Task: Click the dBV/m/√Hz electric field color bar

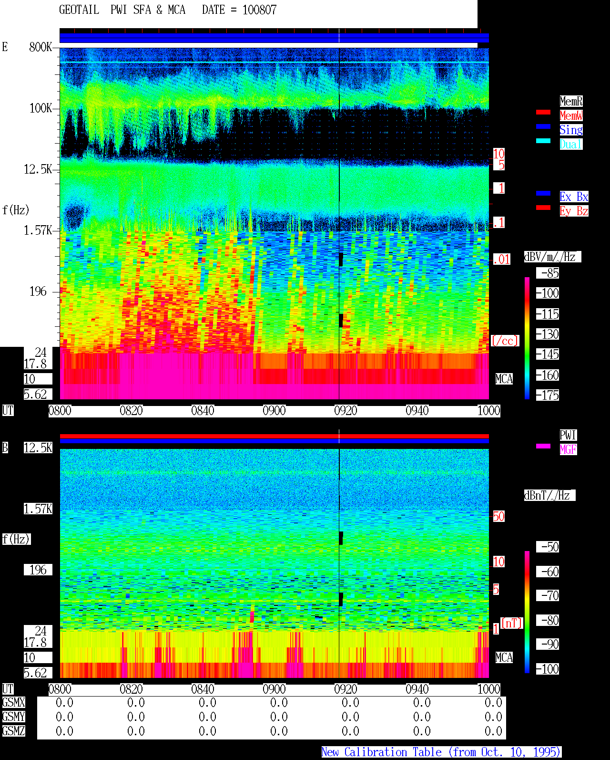Action: 527,338
